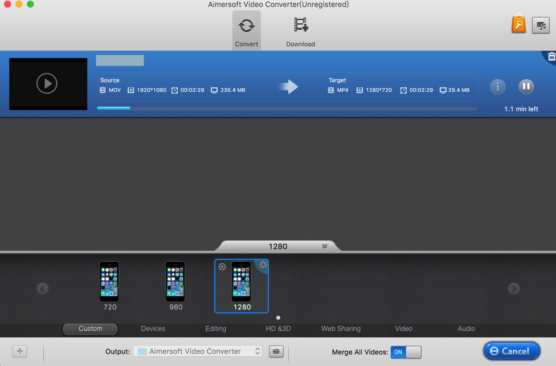
Task: Click the conversion progress bar
Action: coord(287,108)
